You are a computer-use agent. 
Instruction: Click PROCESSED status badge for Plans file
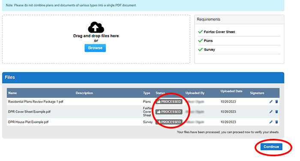click(169, 102)
